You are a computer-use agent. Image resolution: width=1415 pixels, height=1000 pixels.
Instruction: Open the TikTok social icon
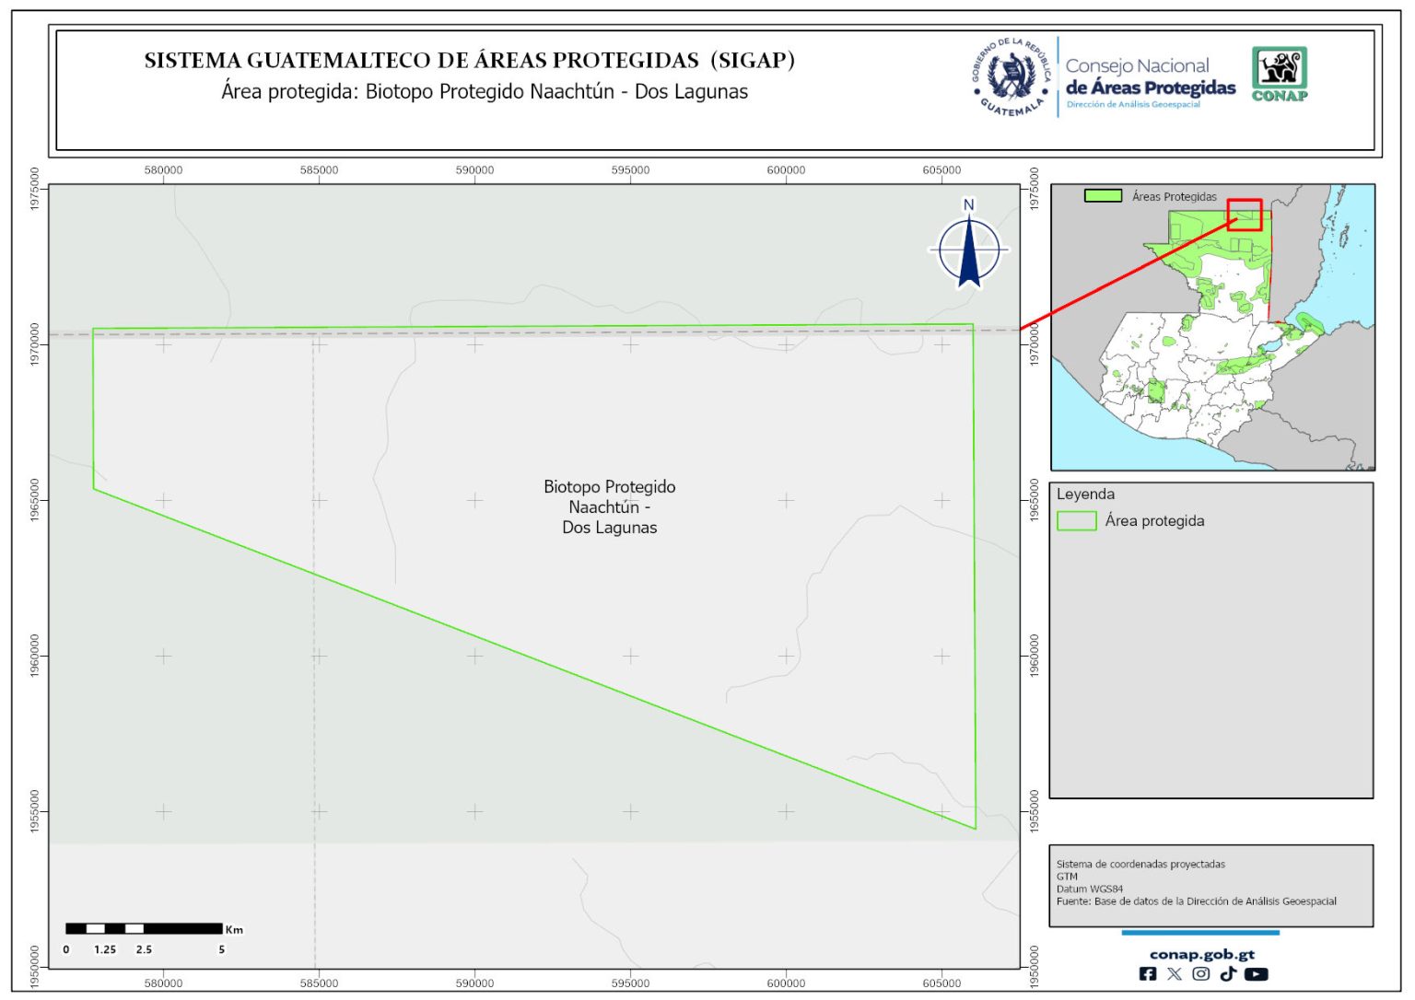click(1227, 973)
